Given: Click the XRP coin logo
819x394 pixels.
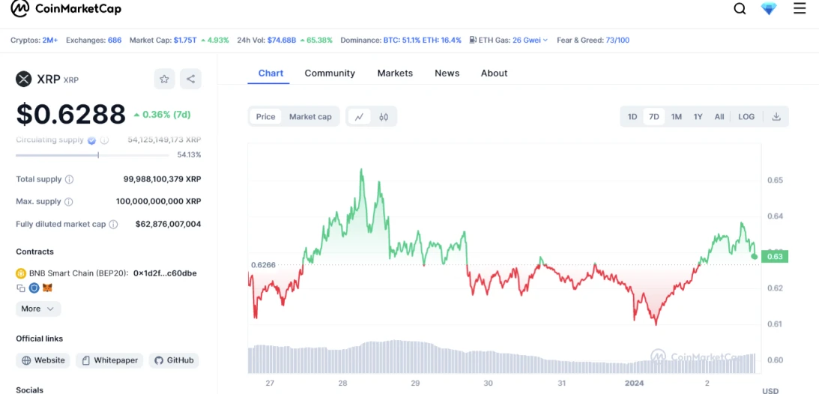Looking at the screenshot, I should (x=23, y=79).
